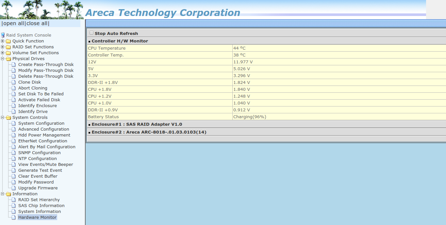Screen dimensions: 446x225
Task: Open the RAID Set Hierarchy page
Action: tap(39, 200)
